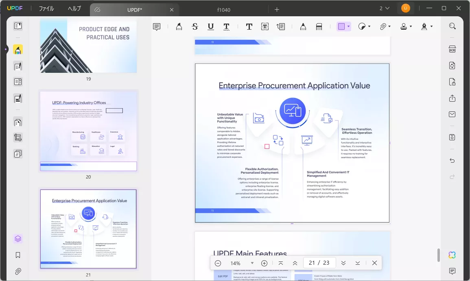470x281 pixels.
Task: Expand the attachment paperclip dropdown arrow
Action: pos(389,26)
